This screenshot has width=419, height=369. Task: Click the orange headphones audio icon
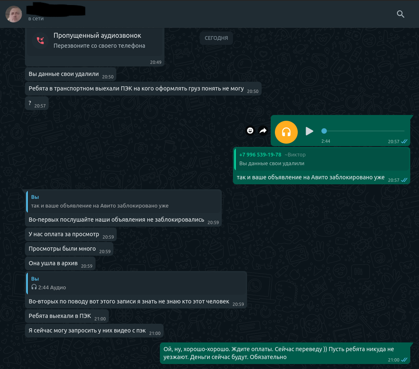(x=286, y=132)
